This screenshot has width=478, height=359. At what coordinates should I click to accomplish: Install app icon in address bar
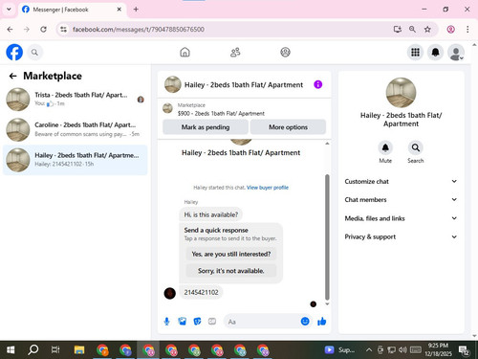coord(397,30)
